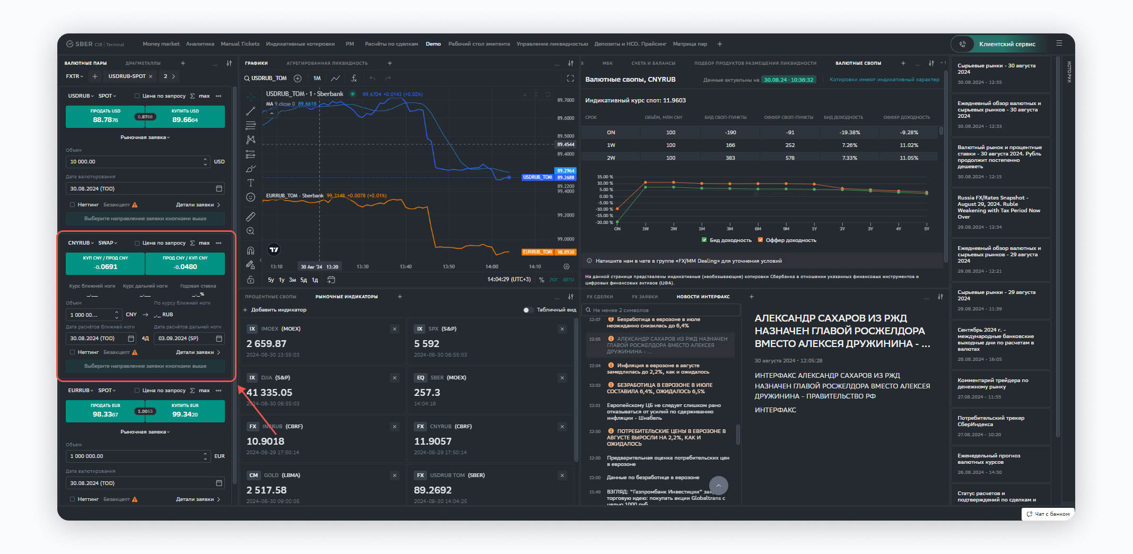Viewport: 1133px width, 554px height.
Task: Enable 'Цена по запросу' for EURRUB ticket
Action: point(137,391)
